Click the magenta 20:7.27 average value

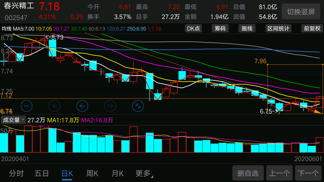point(61,29)
